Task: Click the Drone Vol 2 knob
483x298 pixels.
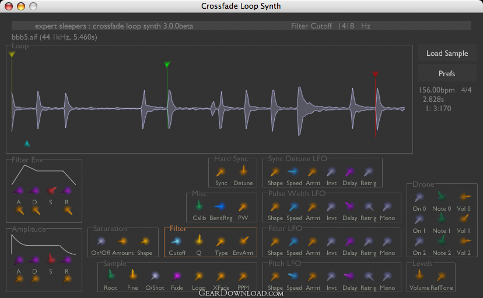Action: tap(464, 241)
